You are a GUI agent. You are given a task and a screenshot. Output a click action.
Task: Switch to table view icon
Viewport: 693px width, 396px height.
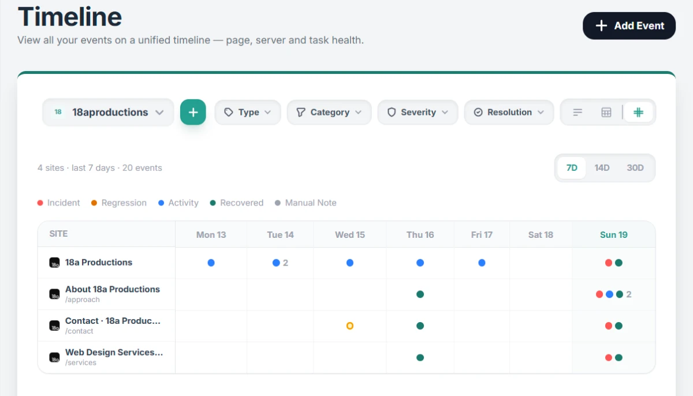click(606, 112)
